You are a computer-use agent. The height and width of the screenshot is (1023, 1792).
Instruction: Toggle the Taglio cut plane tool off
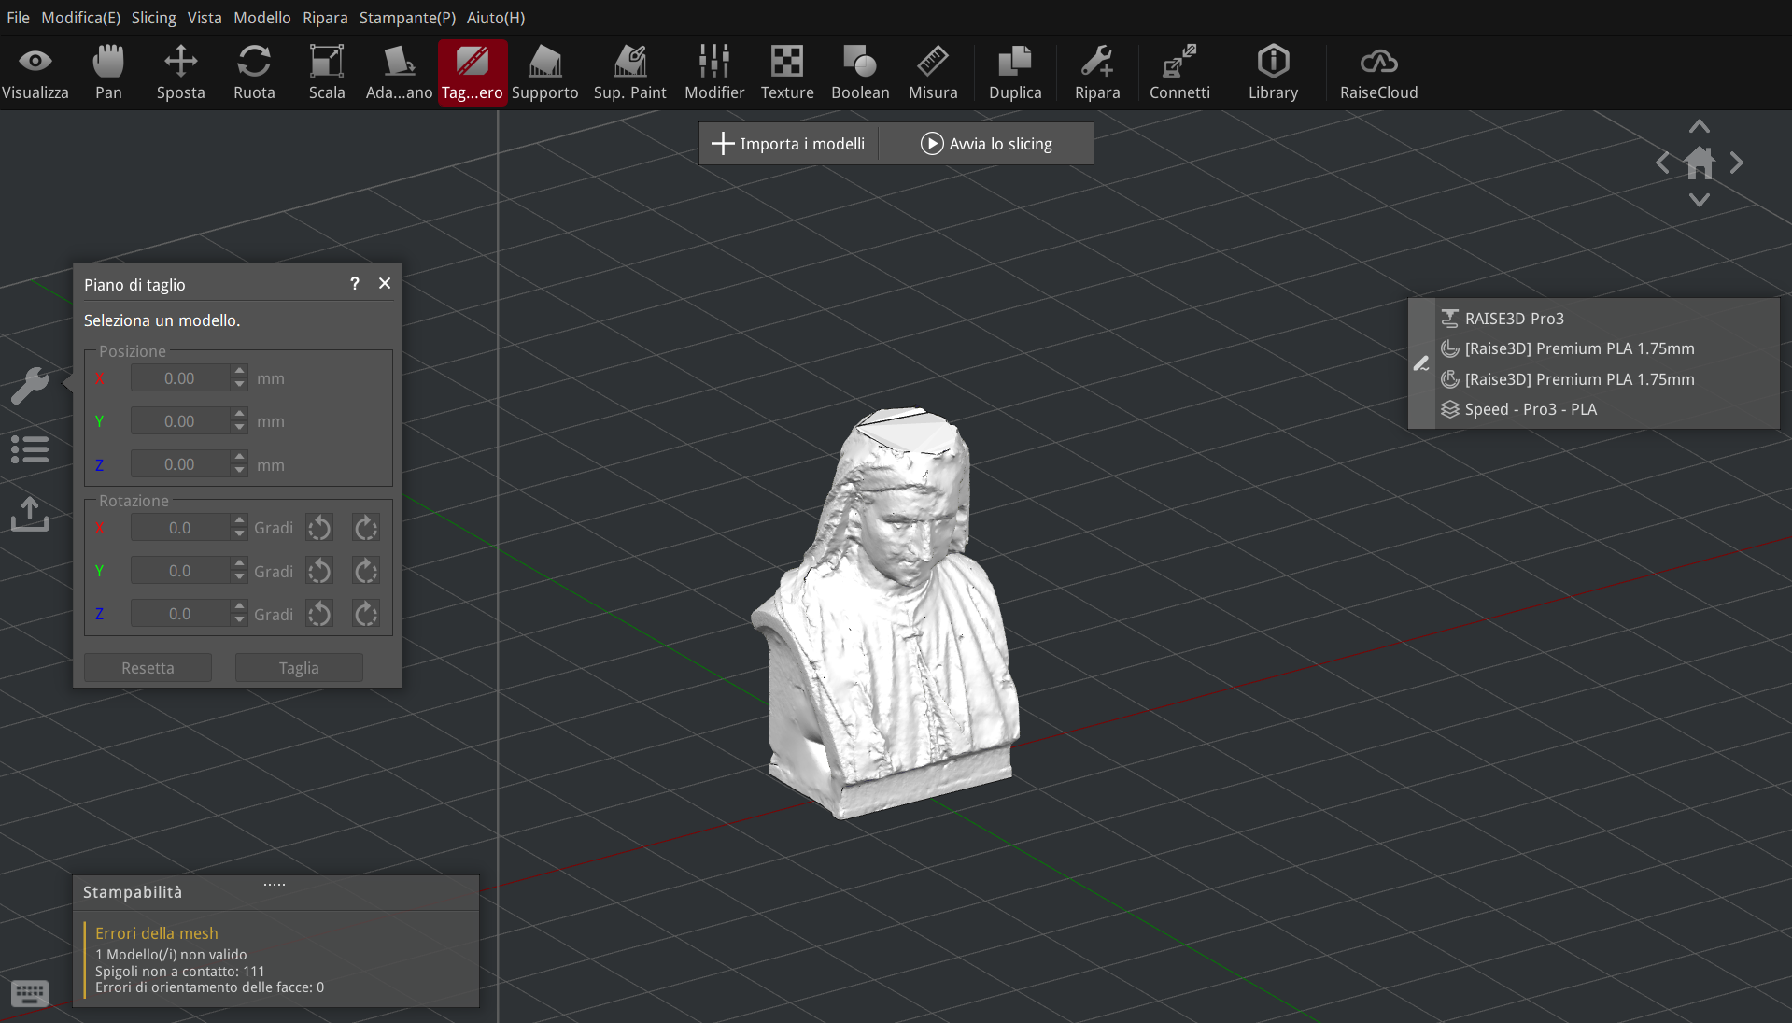coord(472,73)
